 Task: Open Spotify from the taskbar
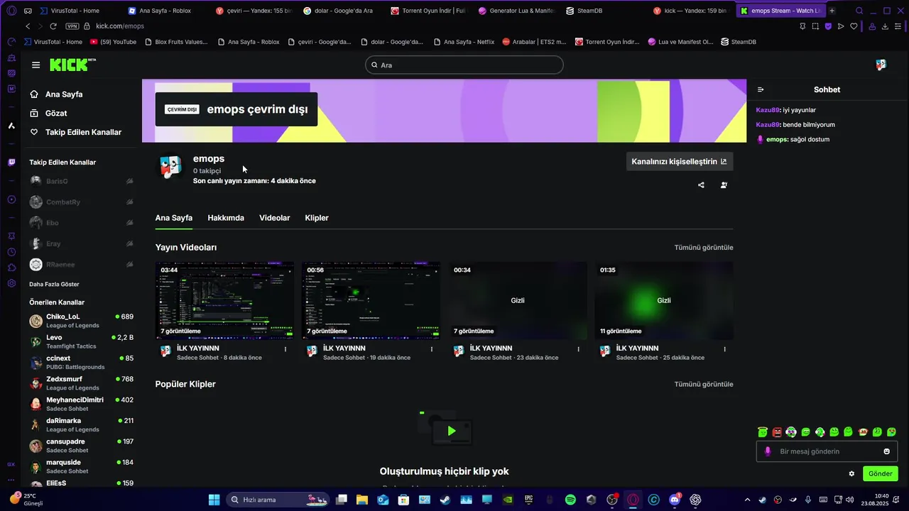coord(570,500)
